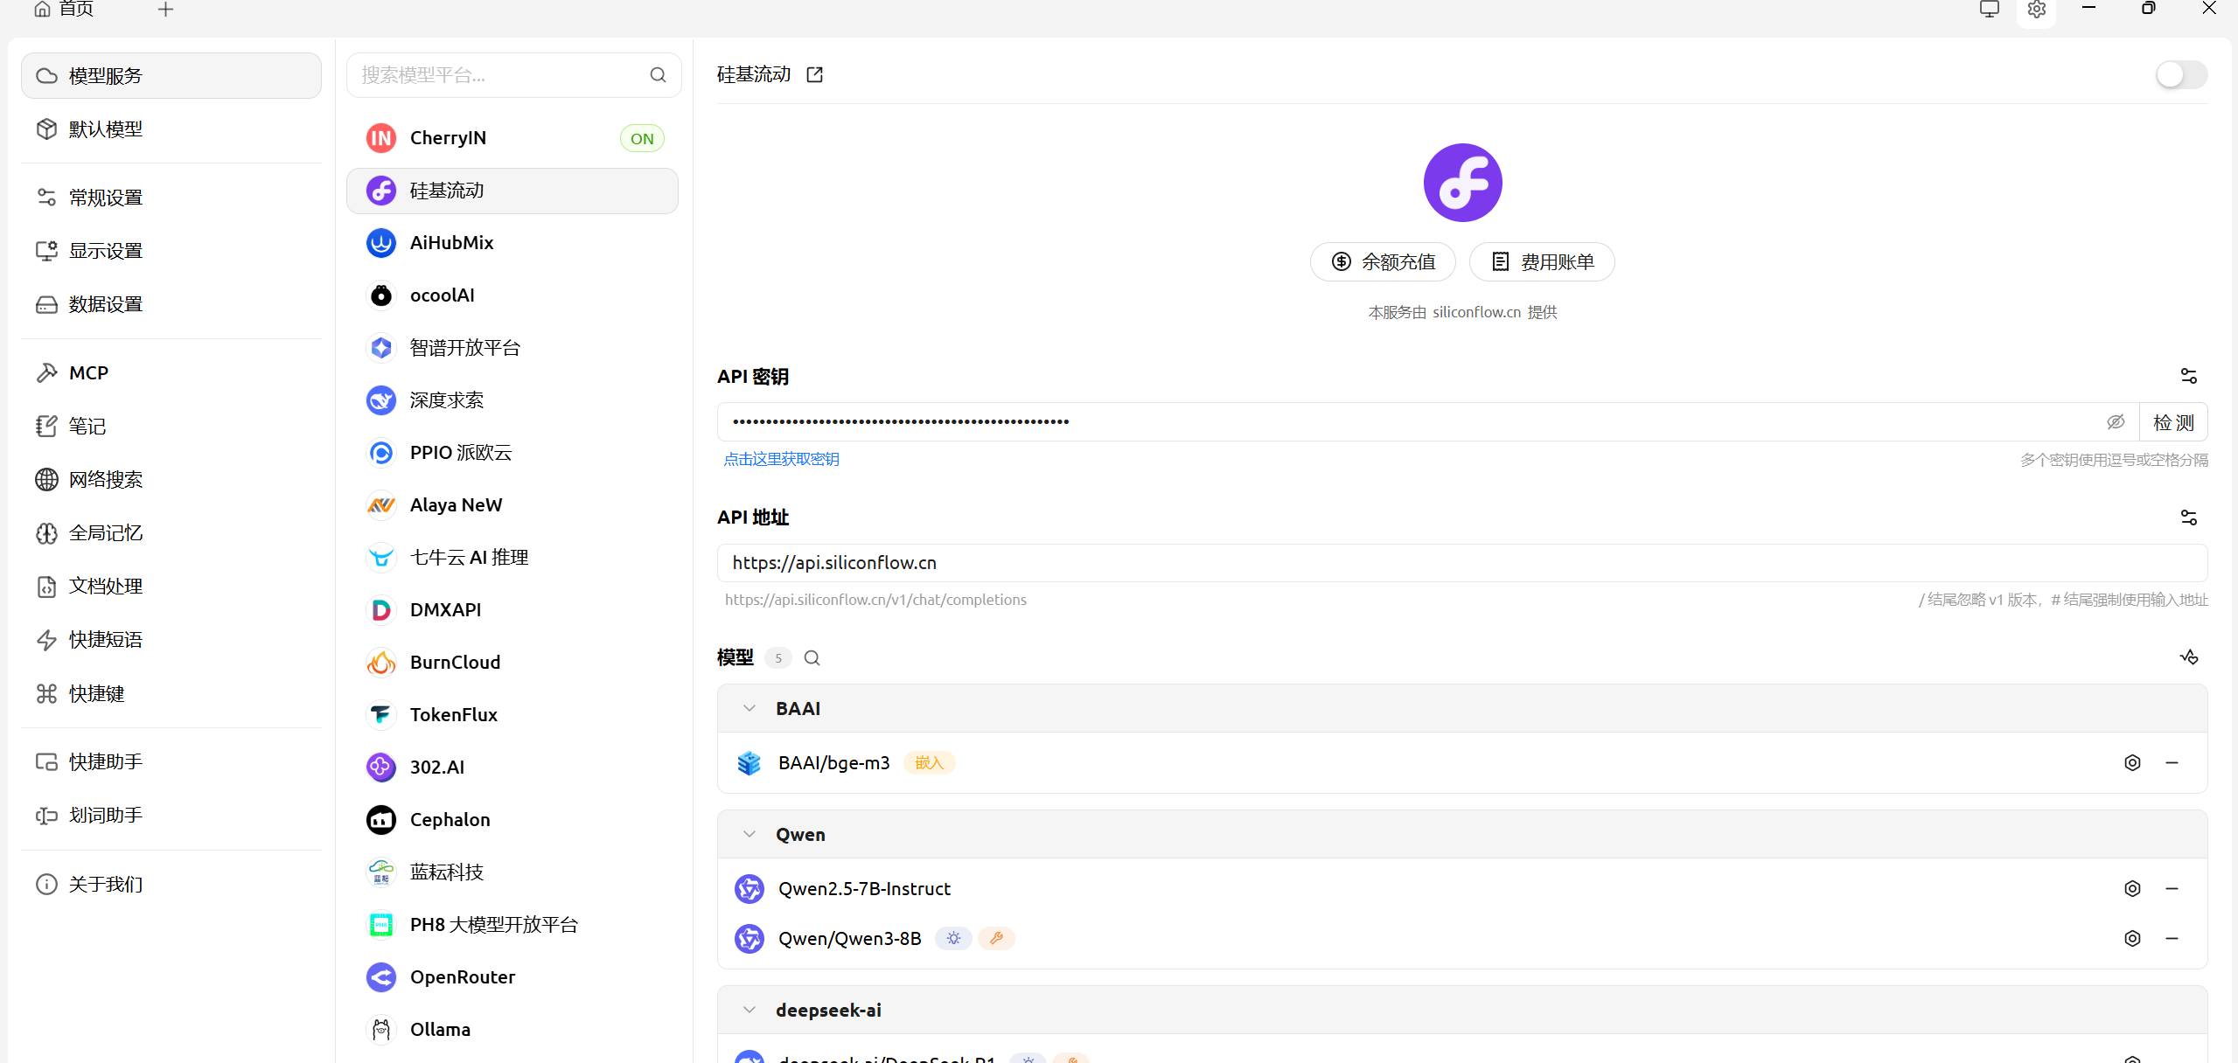The width and height of the screenshot is (2238, 1063).
Task: Open the 文档处理 settings section
Action: tap(171, 587)
